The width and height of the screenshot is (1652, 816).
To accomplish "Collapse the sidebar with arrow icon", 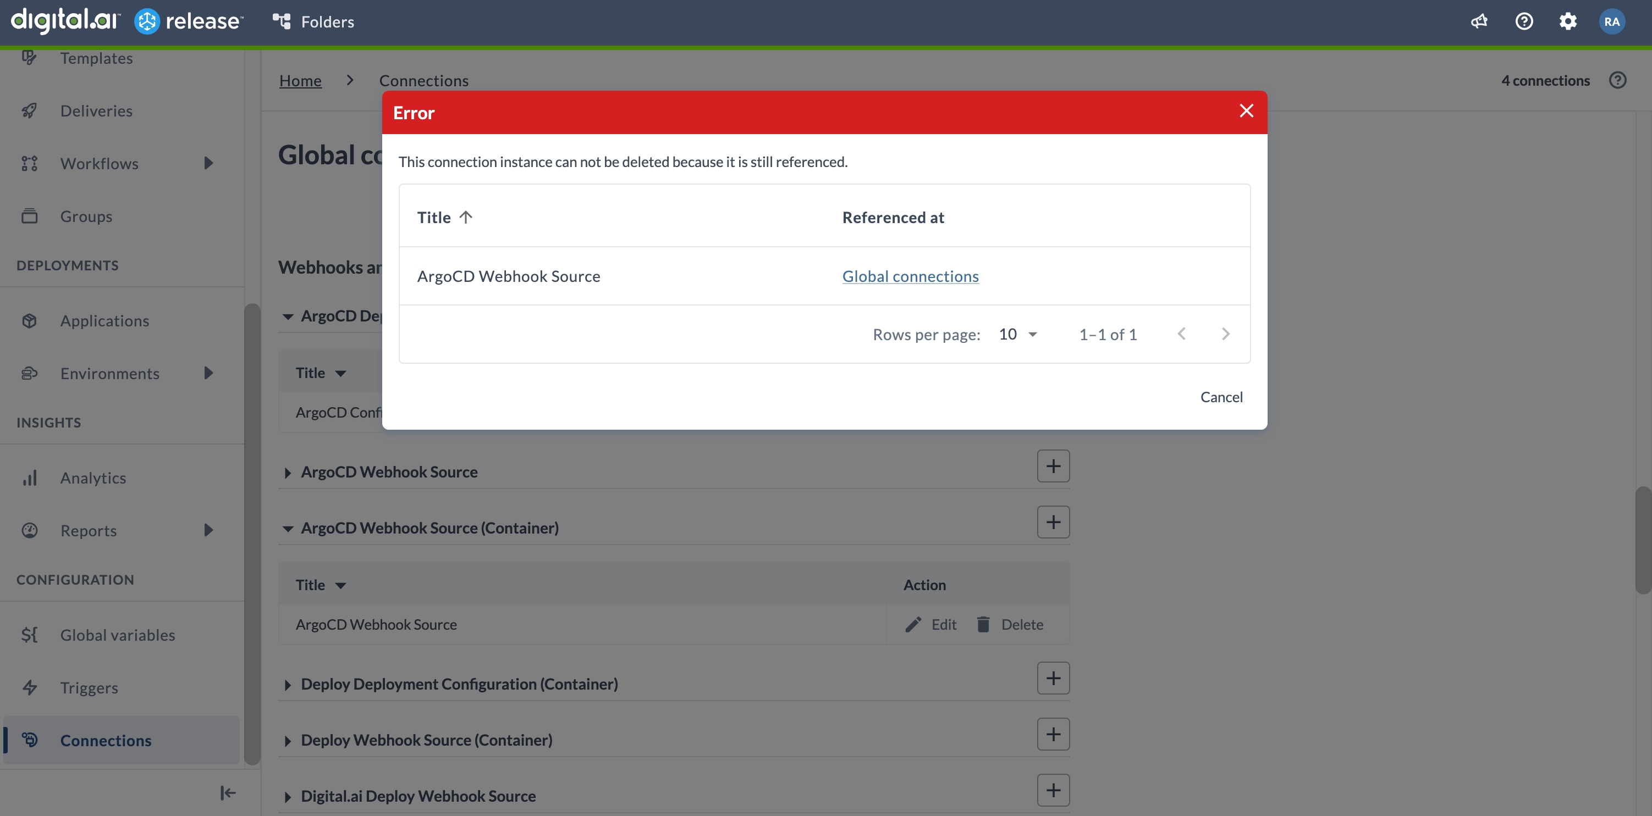I will 228,793.
